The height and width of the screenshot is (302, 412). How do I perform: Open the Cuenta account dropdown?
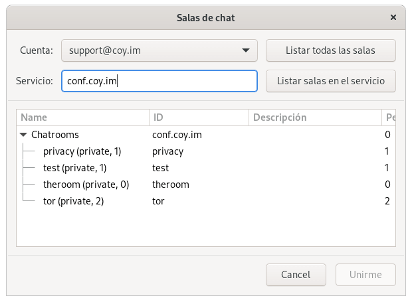(159, 50)
